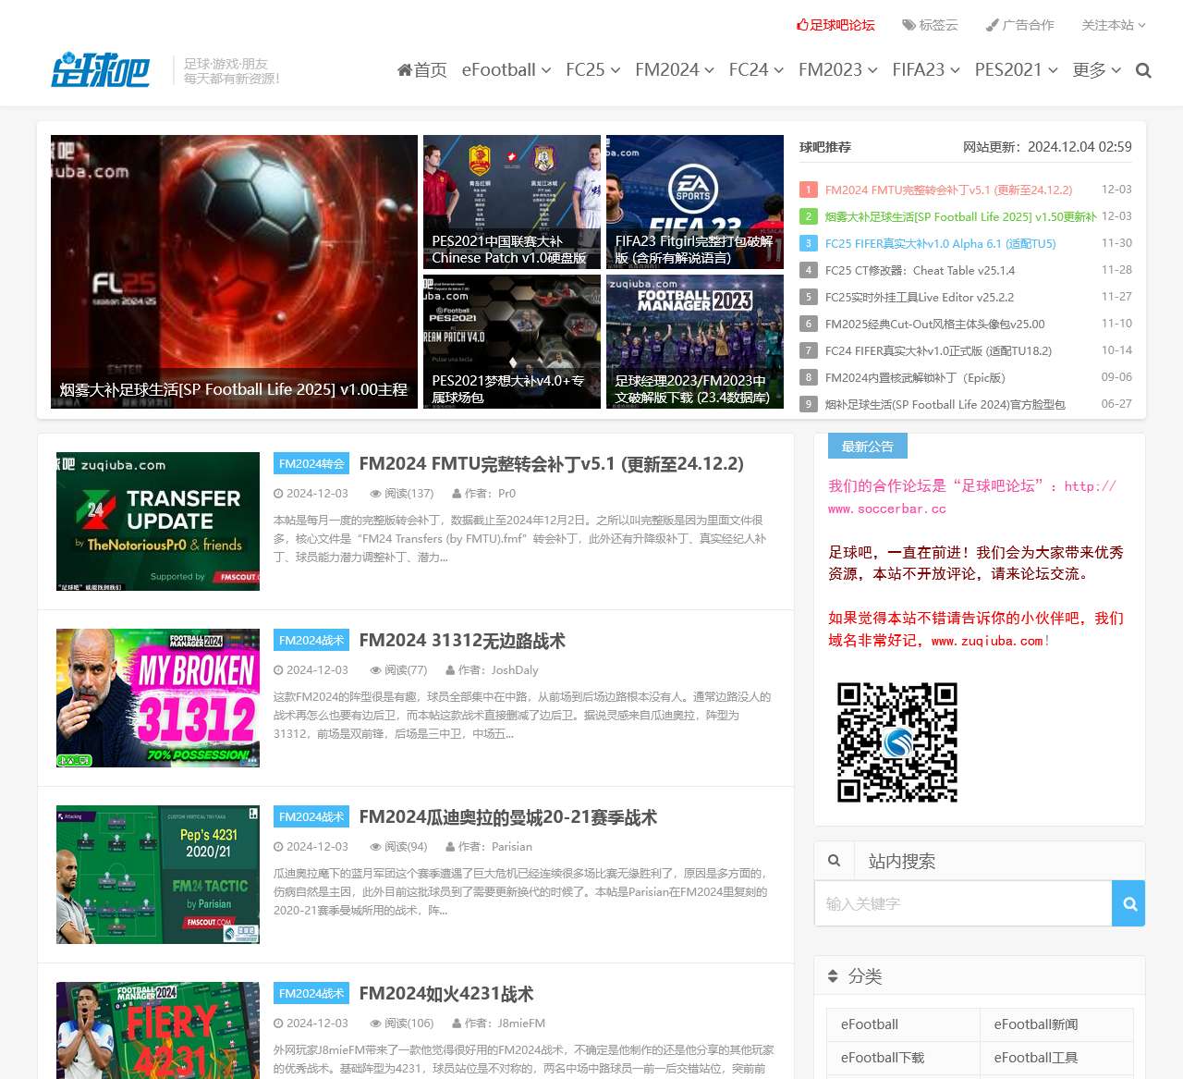
Task: Expand the eFootball nav dropdown
Action: click(x=506, y=70)
